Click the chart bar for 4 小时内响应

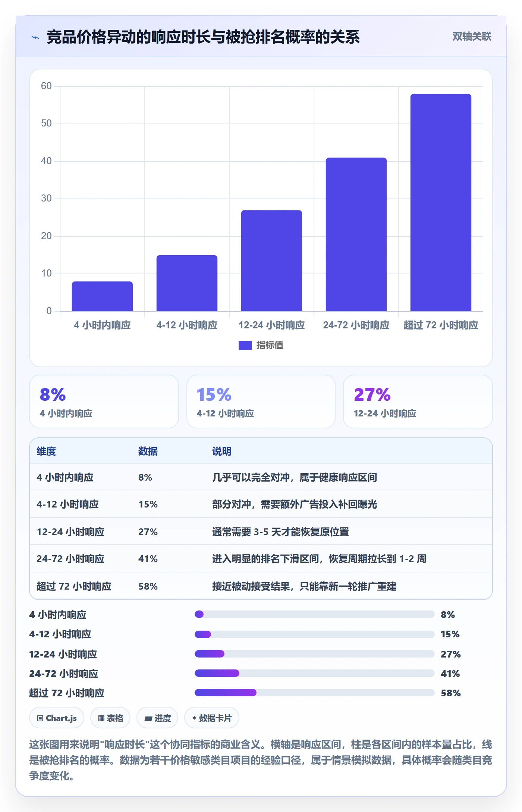102,296
